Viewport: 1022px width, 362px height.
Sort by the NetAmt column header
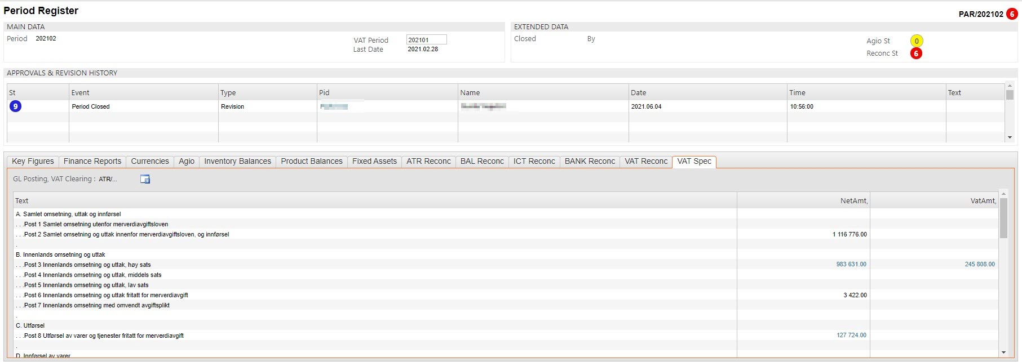pos(853,201)
